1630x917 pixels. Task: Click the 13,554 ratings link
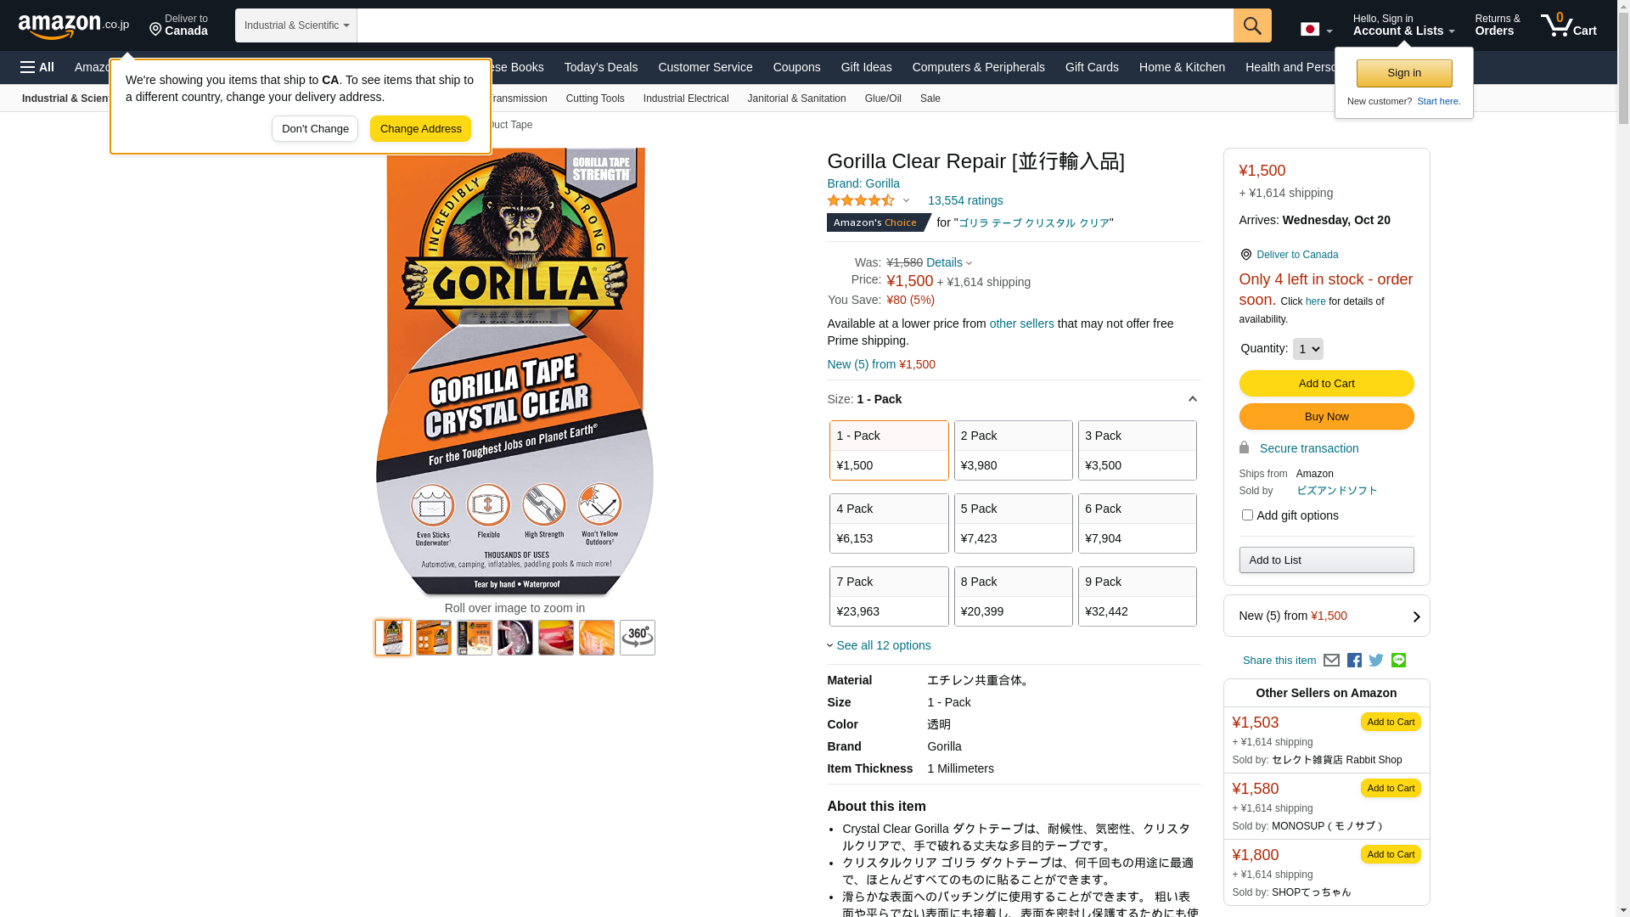click(965, 200)
